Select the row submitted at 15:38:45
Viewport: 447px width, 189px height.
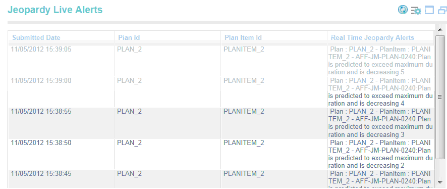[221, 179]
